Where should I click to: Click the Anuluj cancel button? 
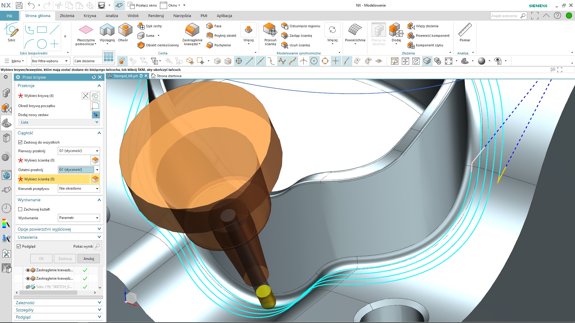89,259
